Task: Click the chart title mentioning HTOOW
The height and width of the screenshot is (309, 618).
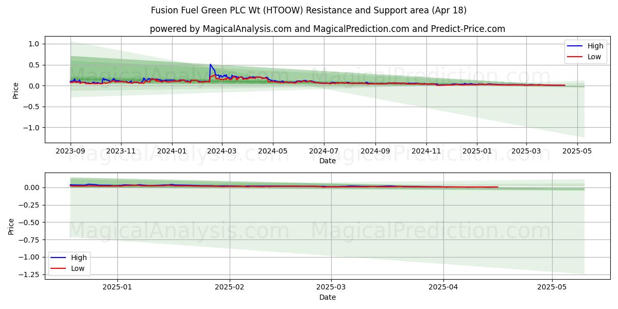Action: point(309,10)
